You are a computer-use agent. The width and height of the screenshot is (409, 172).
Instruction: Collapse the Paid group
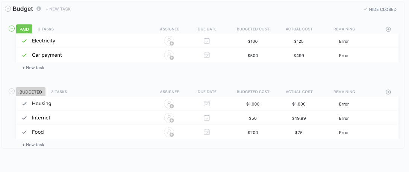click(12, 29)
